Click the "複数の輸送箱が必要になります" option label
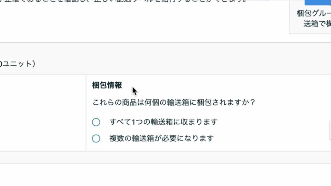The image size is (331, 186). pyautogui.click(x=161, y=139)
